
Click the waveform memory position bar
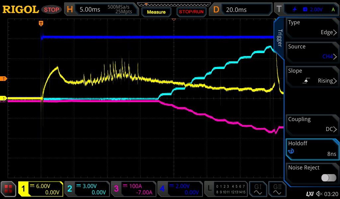[173, 4]
